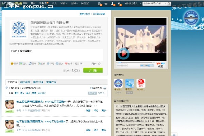Click the first poster's avatar in the feed
This screenshot has height=136, width=204.
point(10,105)
